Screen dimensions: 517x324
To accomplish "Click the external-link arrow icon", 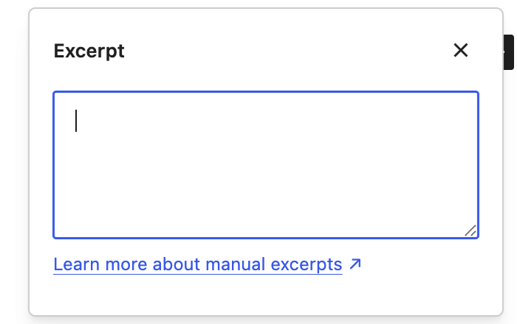I will click(x=355, y=264).
